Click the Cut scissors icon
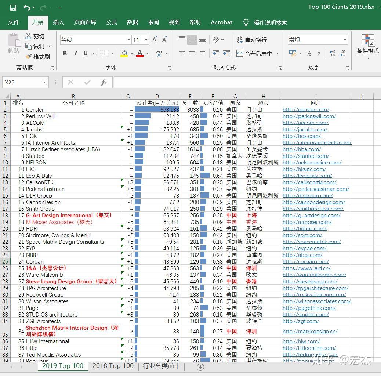The height and width of the screenshot is (376, 381). 28,36
